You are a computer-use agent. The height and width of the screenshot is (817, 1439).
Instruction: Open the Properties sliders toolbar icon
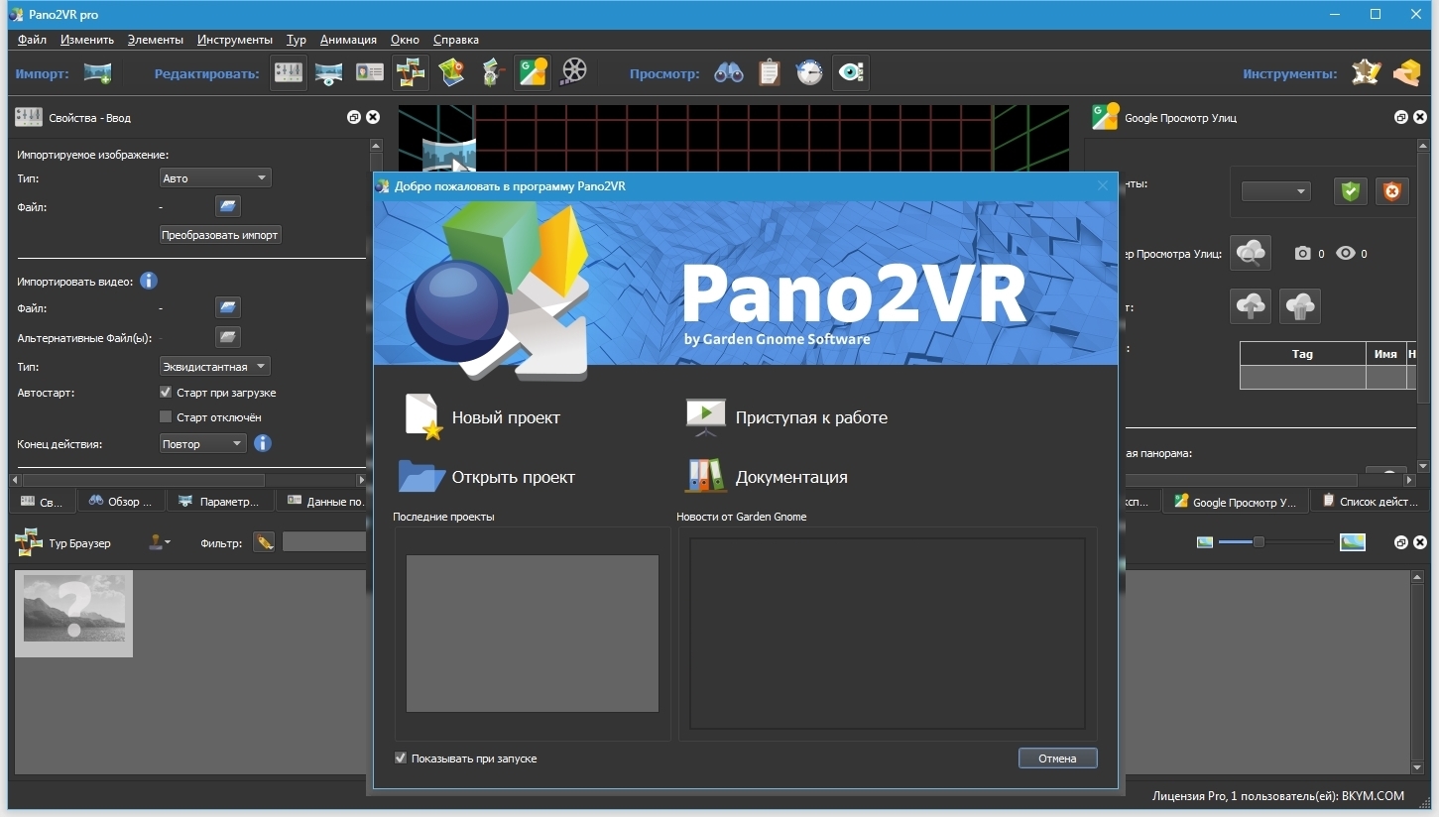tap(289, 73)
